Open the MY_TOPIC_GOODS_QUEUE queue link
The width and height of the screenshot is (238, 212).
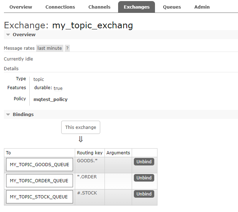pos(39,165)
